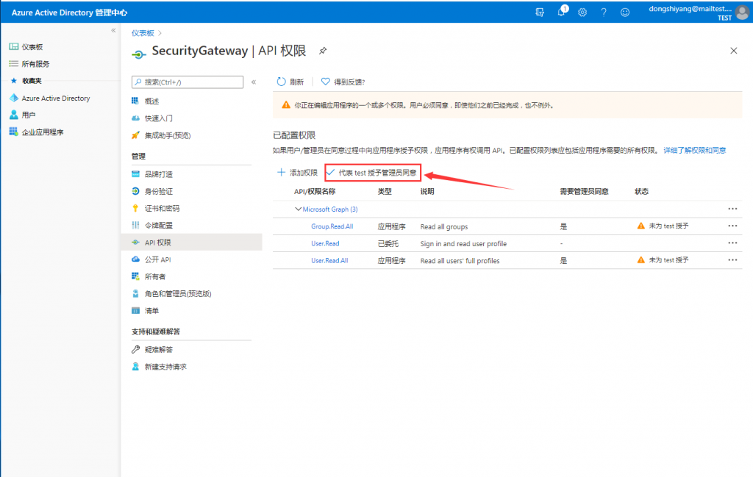Open the User.Read.All permission link
The width and height of the screenshot is (753, 477).
[329, 261]
